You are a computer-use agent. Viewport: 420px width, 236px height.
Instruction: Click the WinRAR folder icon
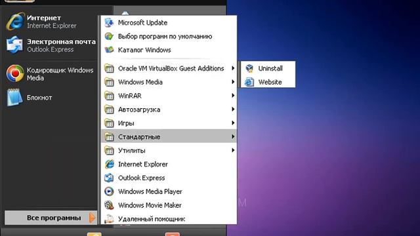(109, 96)
